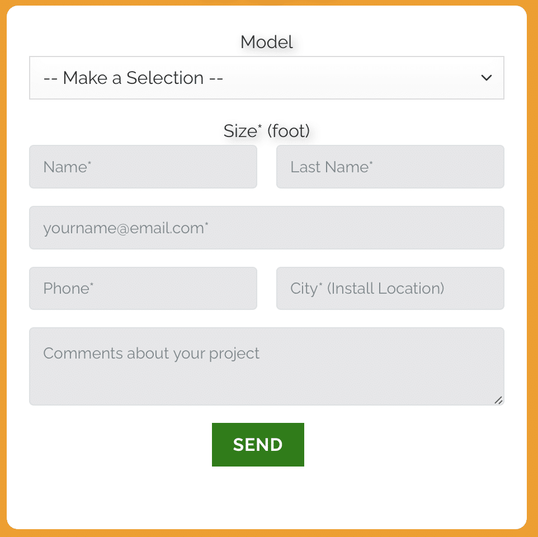Click the "Comments about your project" placeholder text

point(151,354)
